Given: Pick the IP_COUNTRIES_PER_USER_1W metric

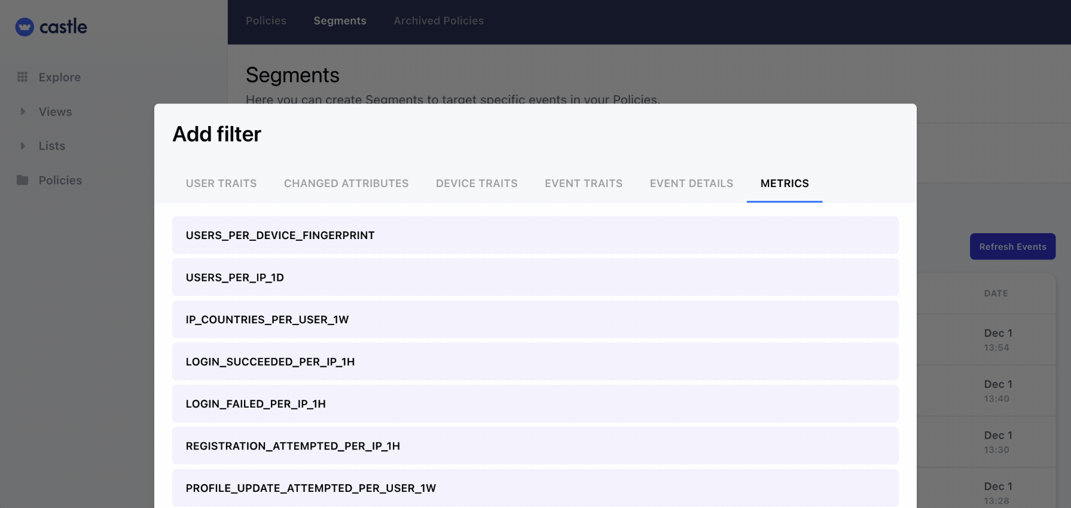Looking at the screenshot, I should tap(535, 320).
